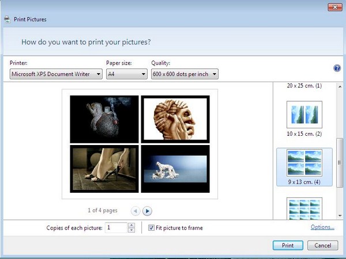Increase copies of each picture
Screen dimensions: 346x259
[131, 225]
